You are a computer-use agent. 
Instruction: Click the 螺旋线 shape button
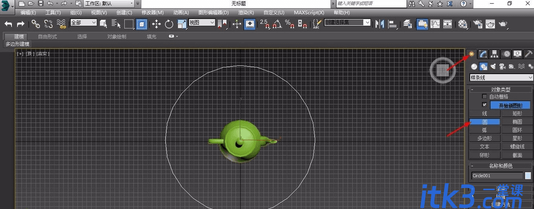[517, 147]
